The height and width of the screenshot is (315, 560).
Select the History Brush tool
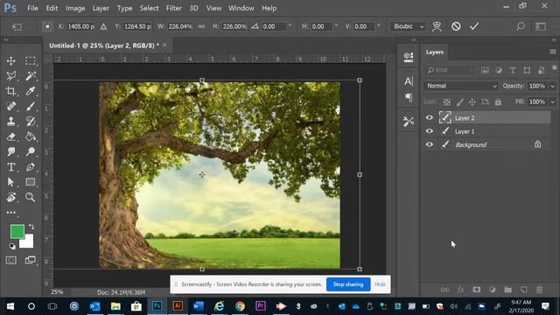pos(31,122)
